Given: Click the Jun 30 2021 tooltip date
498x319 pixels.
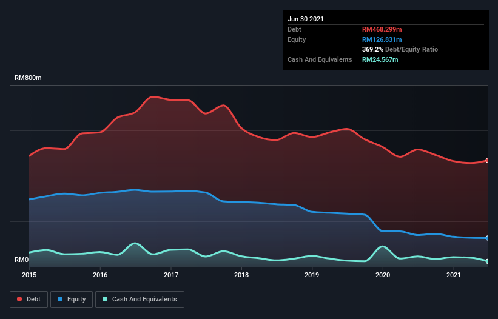Looking at the screenshot, I should [x=306, y=19].
